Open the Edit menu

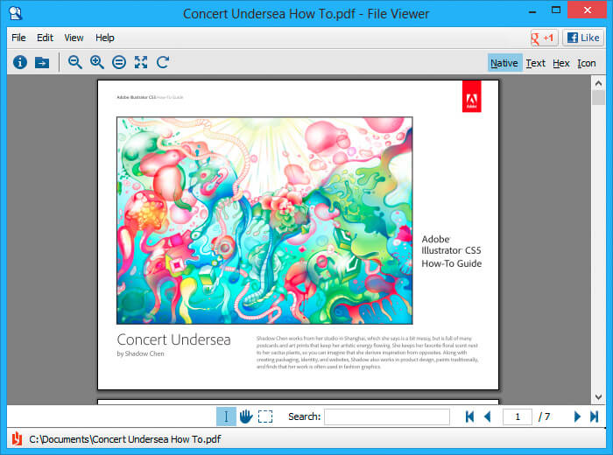45,38
